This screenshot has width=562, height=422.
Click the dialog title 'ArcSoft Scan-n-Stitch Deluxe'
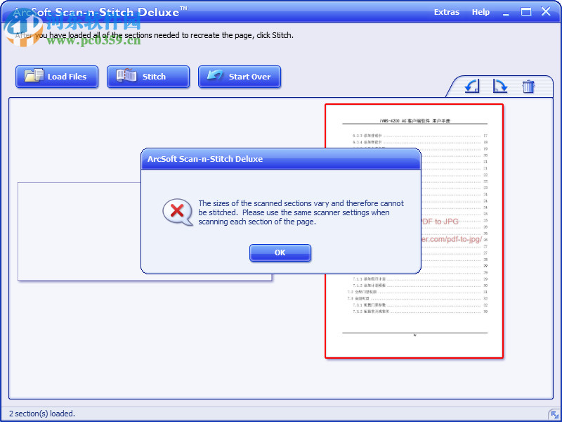(x=205, y=159)
